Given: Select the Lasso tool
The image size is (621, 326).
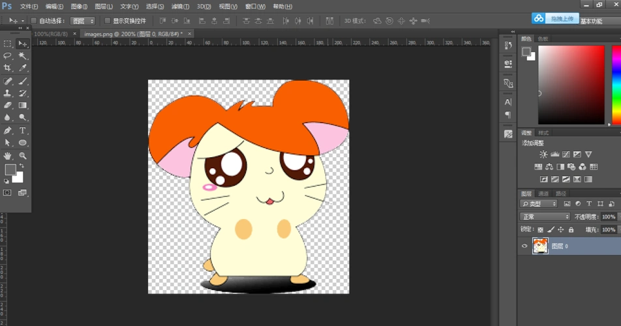Looking at the screenshot, I should tap(8, 56).
